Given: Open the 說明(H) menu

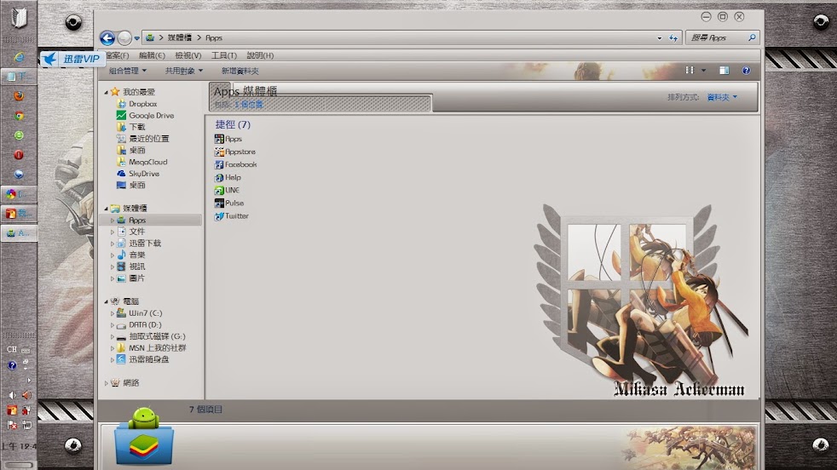Looking at the screenshot, I should click(x=260, y=55).
